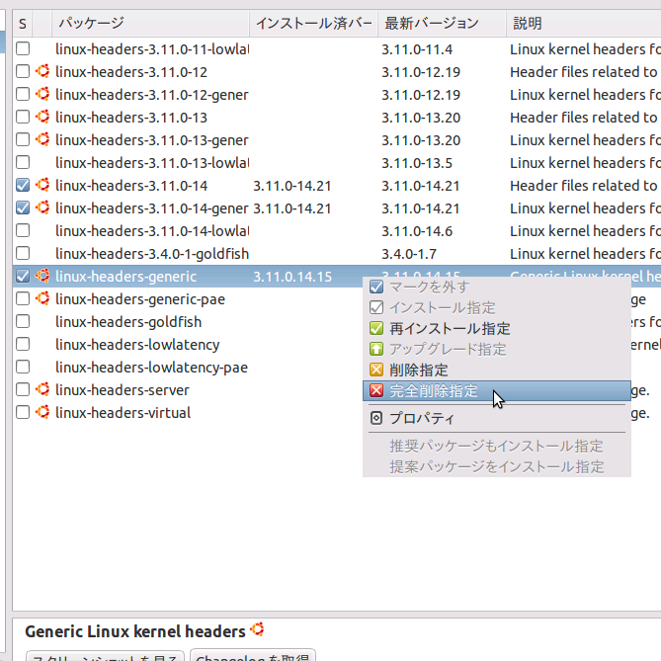
Task: Toggle checked box for linux-headers-3.11.0-14
Action: (23, 185)
